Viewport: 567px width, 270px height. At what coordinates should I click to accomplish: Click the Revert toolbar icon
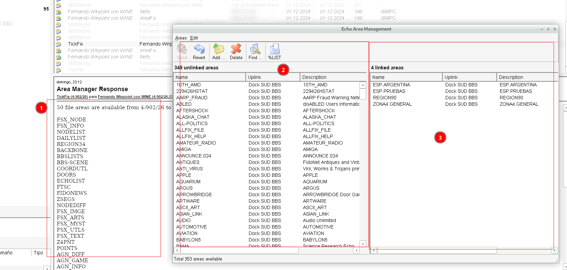point(199,50)
